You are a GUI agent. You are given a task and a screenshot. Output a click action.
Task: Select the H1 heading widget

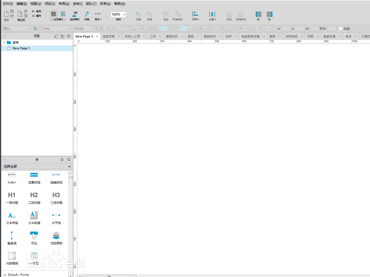(12, 198)
